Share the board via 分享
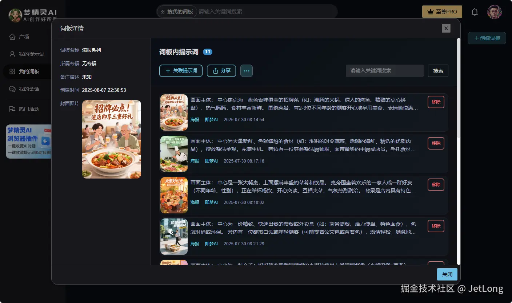Viewport: 512px width, 303px height. [221, 71]
